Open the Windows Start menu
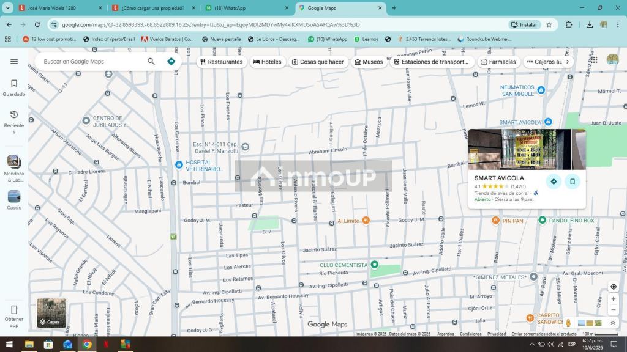627x352 pixels. coord(9,345)
